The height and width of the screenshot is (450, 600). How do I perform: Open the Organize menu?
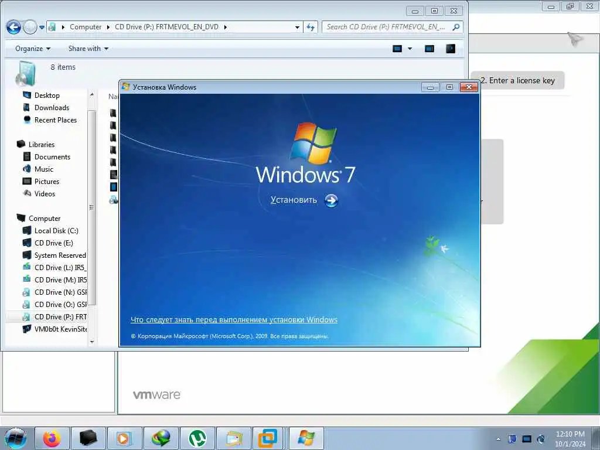tap(33, 49)
